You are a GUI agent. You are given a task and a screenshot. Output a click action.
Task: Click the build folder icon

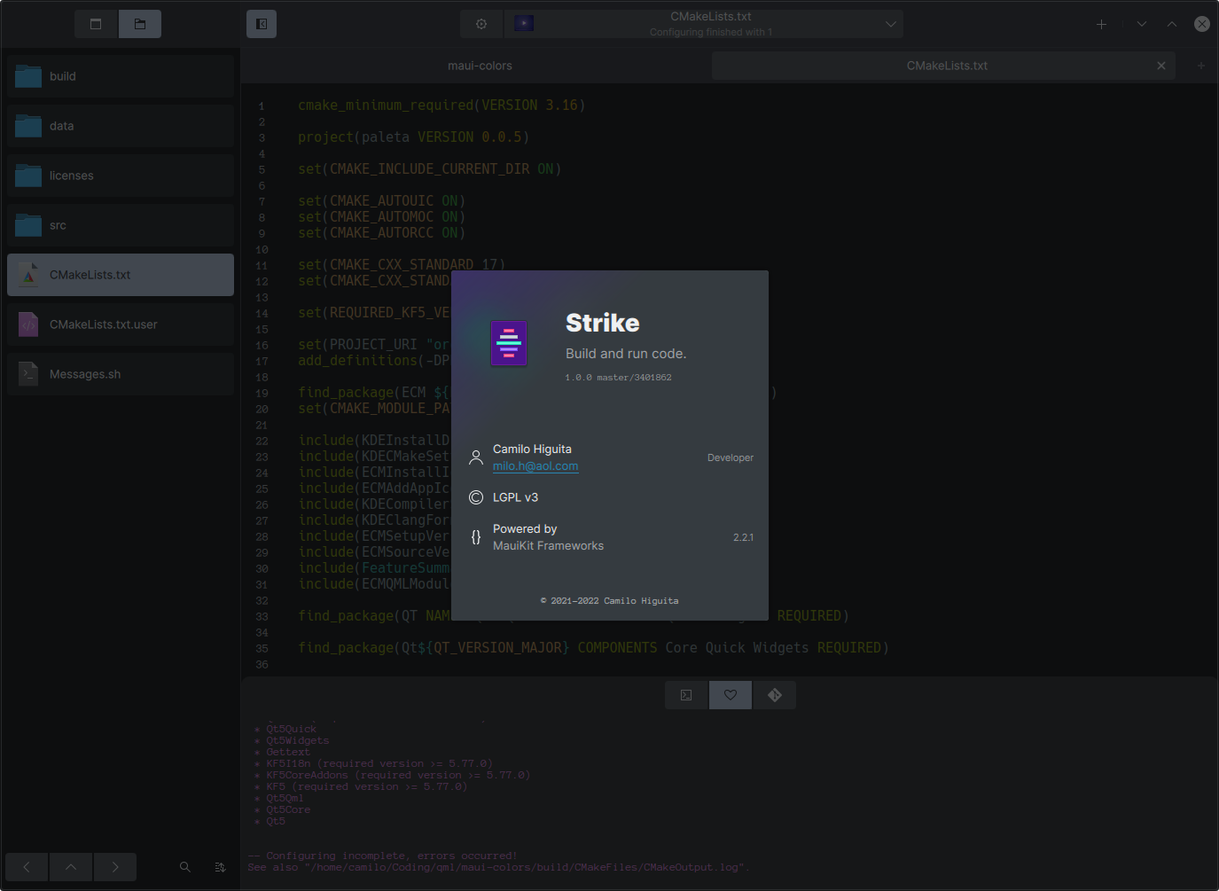(28, 76)
